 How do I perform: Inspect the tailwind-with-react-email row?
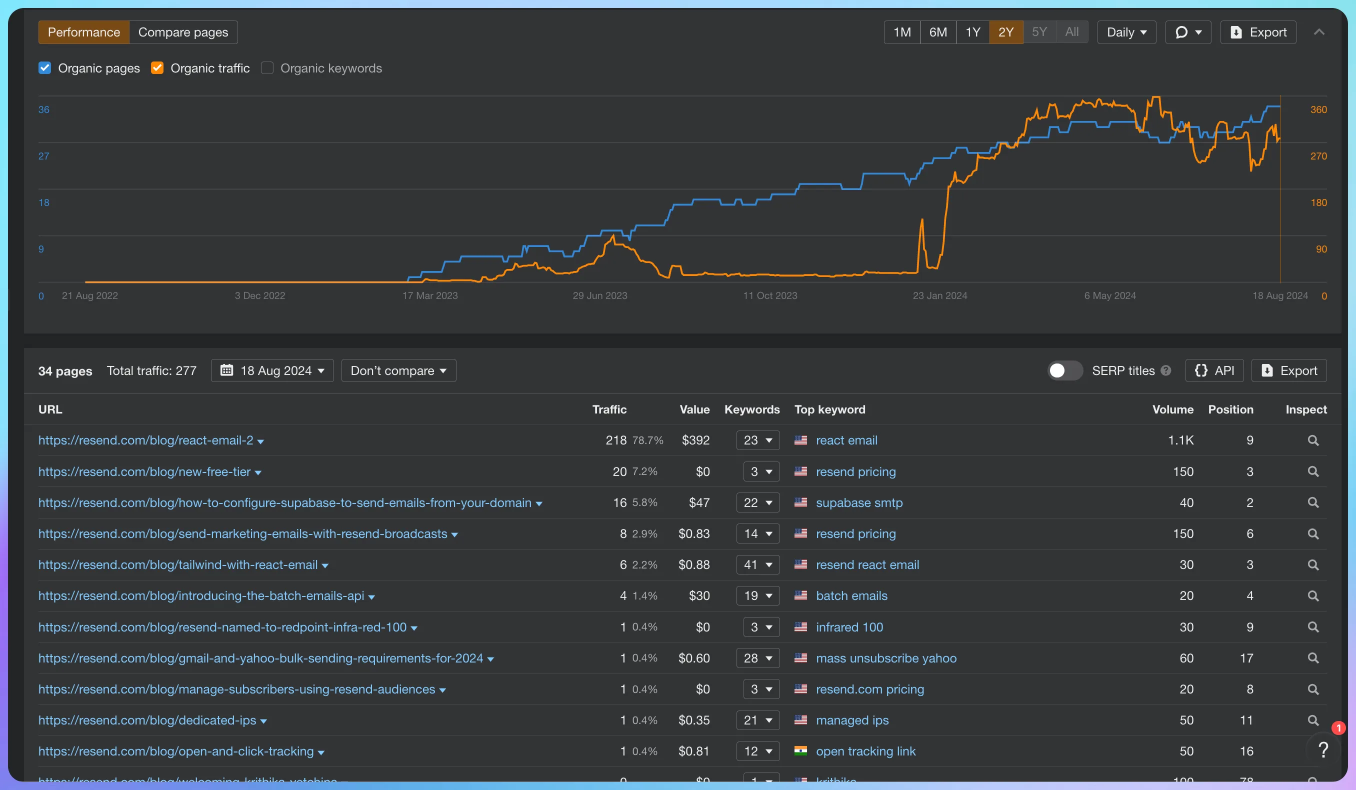click(1313, 565)
